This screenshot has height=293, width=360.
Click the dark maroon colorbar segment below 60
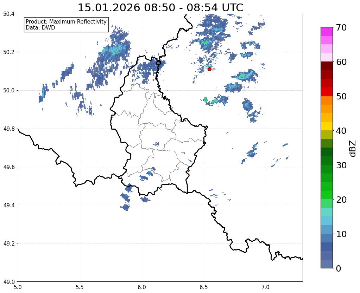(327, 66)
